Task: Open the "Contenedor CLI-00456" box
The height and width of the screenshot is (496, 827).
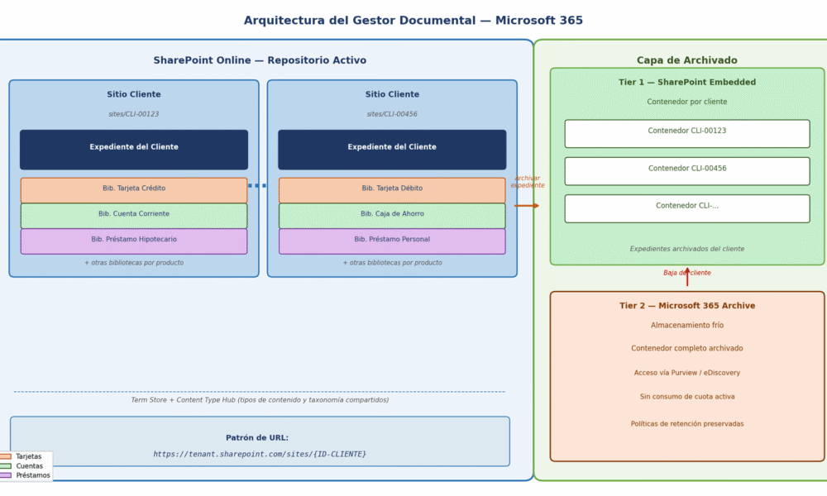Action: [x=687, y=171]
